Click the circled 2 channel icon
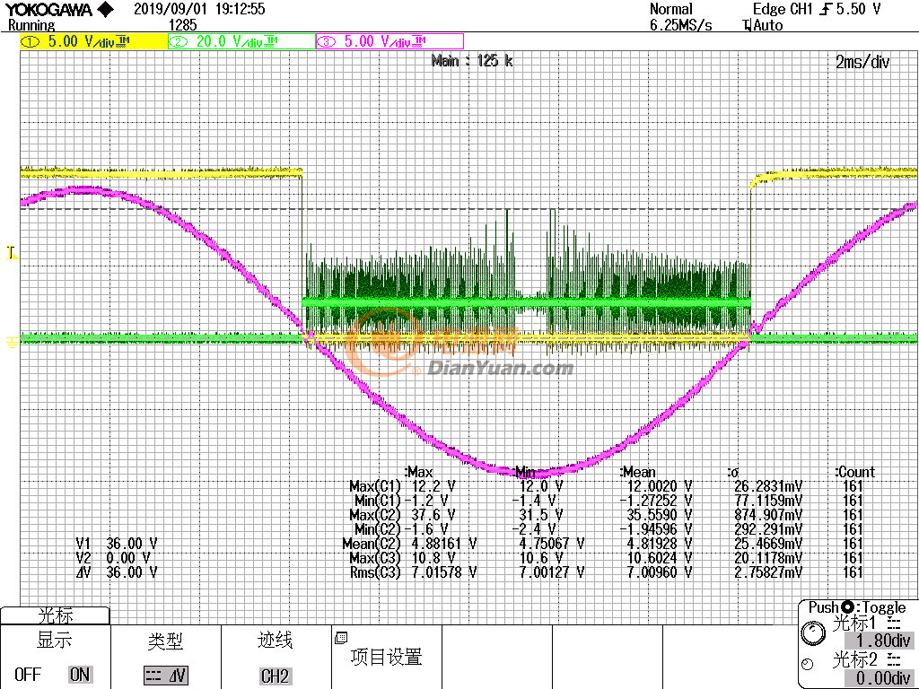Image resolution: width=919 pixels, height=689 pixels. (179, 42)
